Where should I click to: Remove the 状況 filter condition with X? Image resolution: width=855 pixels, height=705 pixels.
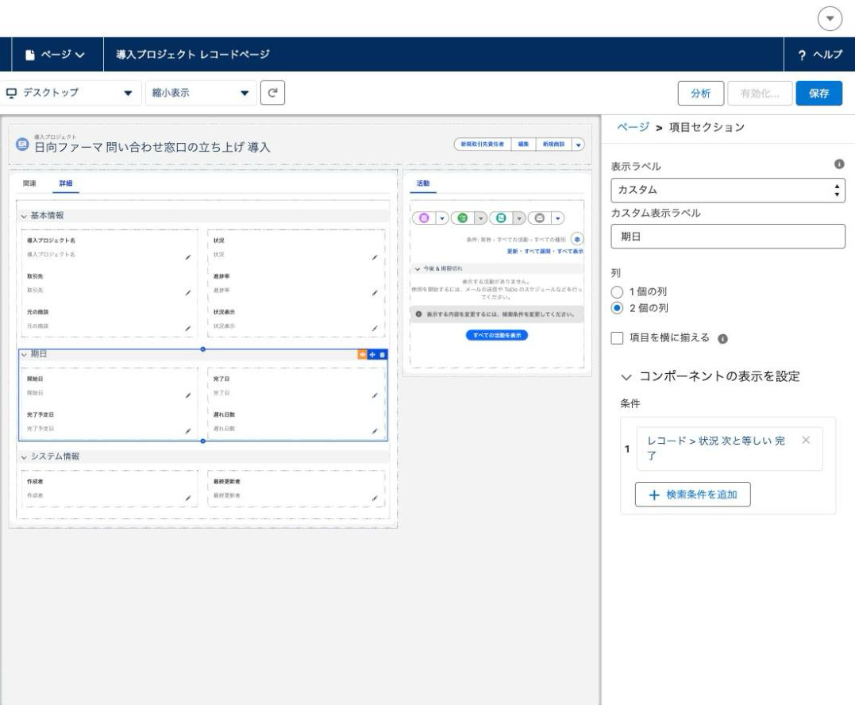[x=806, y=440]
